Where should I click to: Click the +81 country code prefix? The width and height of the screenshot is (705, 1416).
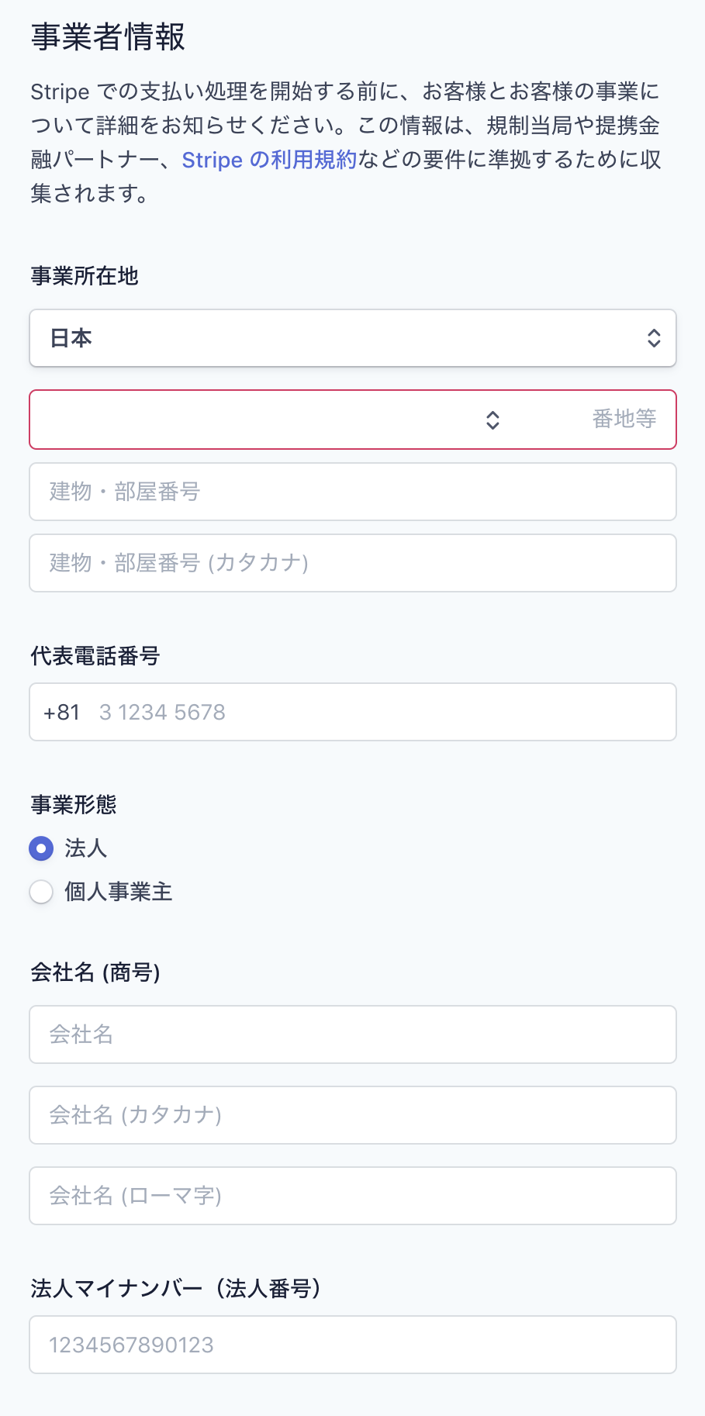tap(60, 711)
